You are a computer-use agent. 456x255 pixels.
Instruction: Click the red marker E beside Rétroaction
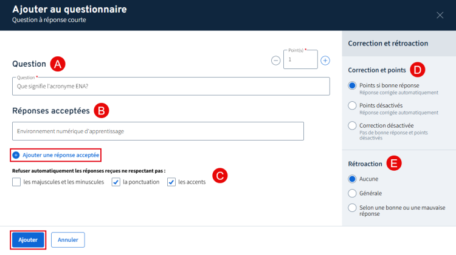click(394, 163)
